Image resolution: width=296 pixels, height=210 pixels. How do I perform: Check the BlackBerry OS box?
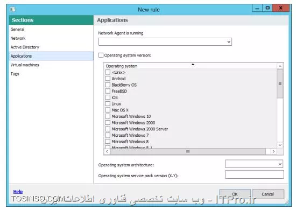coord(108,85)
